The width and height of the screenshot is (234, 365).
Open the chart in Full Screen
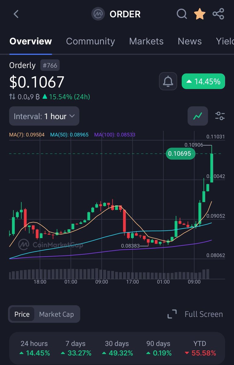[204, 314]
